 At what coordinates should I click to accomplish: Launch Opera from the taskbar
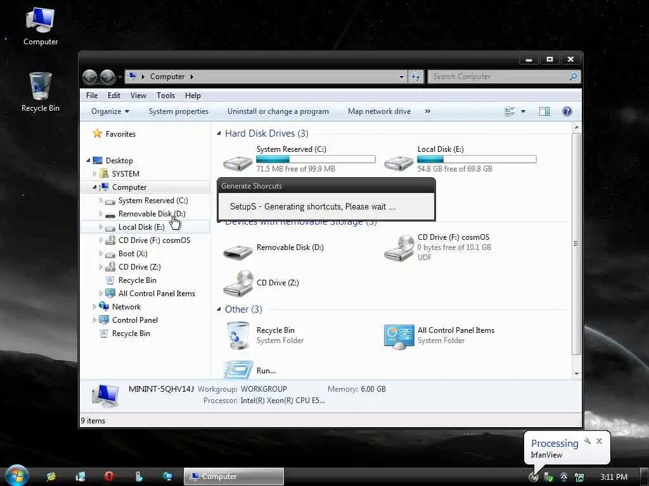pos(109,477)
